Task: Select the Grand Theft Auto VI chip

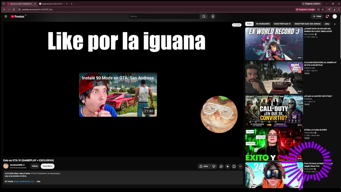Action: point(282,24)
